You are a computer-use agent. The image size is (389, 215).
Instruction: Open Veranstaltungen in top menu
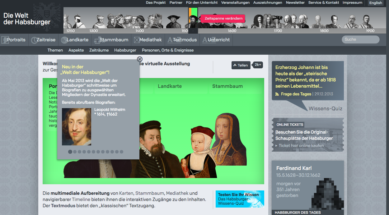(x=235, y=2)
